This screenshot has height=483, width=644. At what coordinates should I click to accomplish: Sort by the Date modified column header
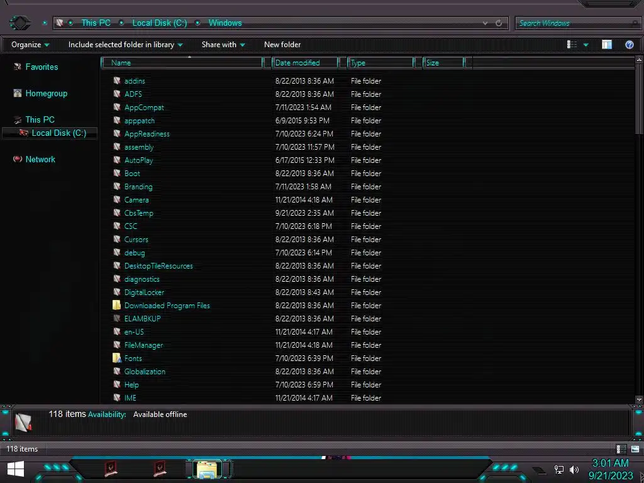pyautogui.click(x=305, y=62)
